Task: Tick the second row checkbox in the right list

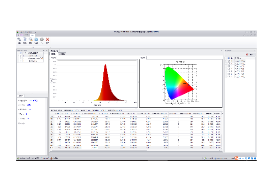Action: (229, 63)
